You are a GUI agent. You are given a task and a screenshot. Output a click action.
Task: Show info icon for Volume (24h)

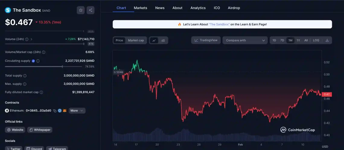pyautogui.click(x=27, y=39)
